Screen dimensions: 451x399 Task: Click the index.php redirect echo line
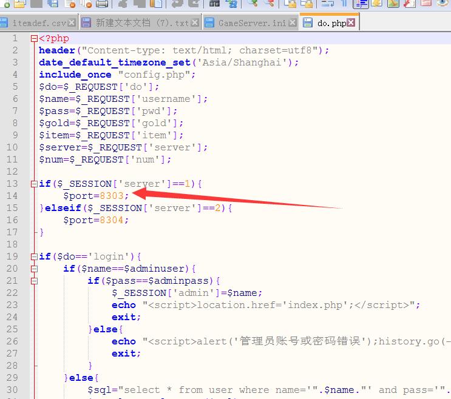266,305
